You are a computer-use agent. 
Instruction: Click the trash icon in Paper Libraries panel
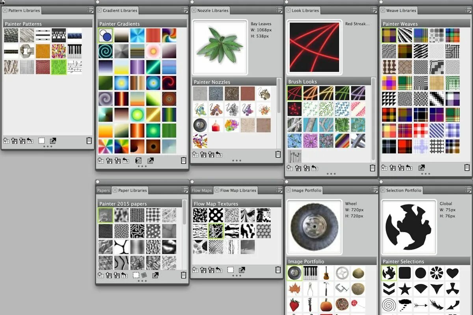coord(184,275)
